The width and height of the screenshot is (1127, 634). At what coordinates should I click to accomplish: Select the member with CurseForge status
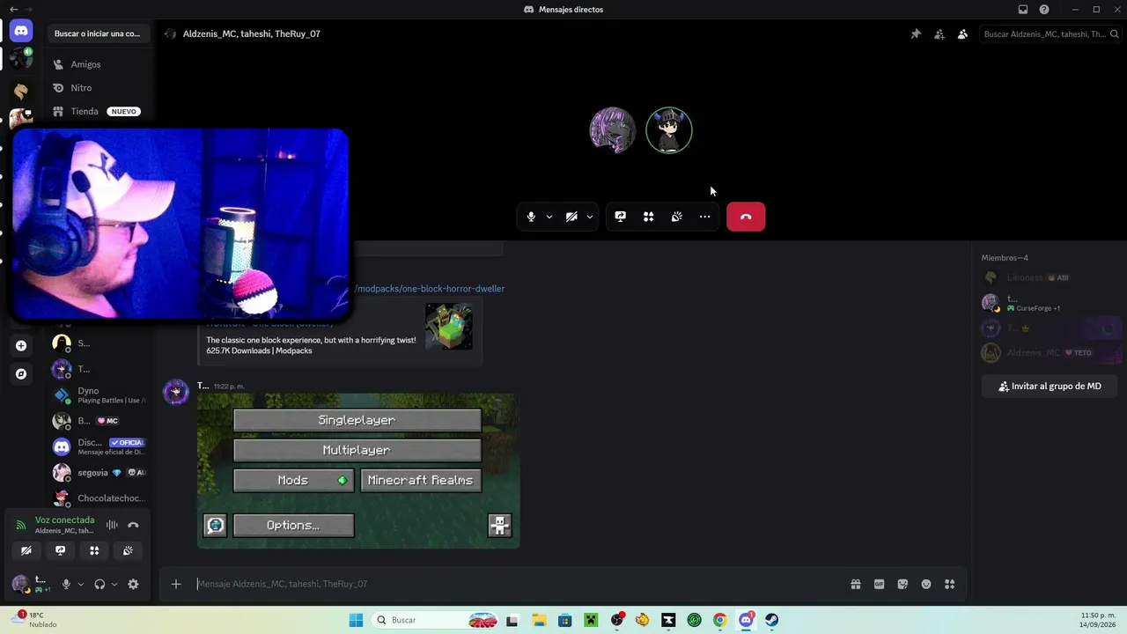[x=1049, y=303]
